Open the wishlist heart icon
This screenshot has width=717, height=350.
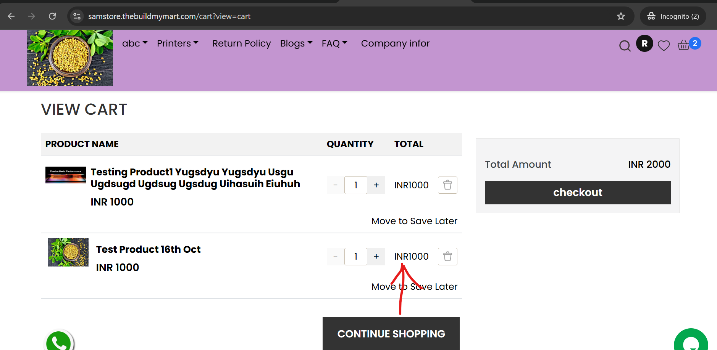pyautogui.click(x=664, y=46)
